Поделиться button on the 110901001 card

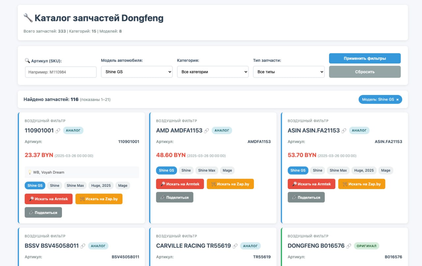click(x=43, y=212)
